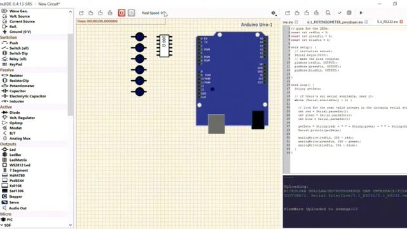
Task: Collapse the Micro category
Action: [x=6, y=214]
